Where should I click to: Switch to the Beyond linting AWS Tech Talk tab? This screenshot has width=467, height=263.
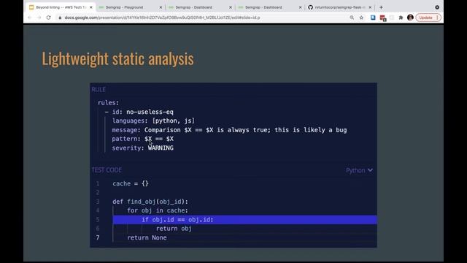[x=61, y=7]
